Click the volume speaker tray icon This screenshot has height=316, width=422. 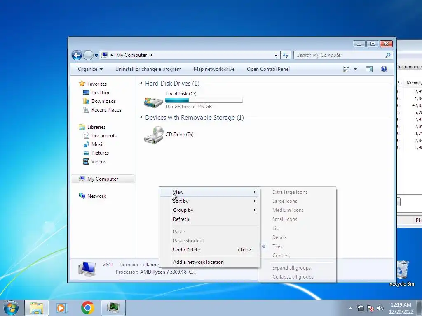(x=380, y=308)
